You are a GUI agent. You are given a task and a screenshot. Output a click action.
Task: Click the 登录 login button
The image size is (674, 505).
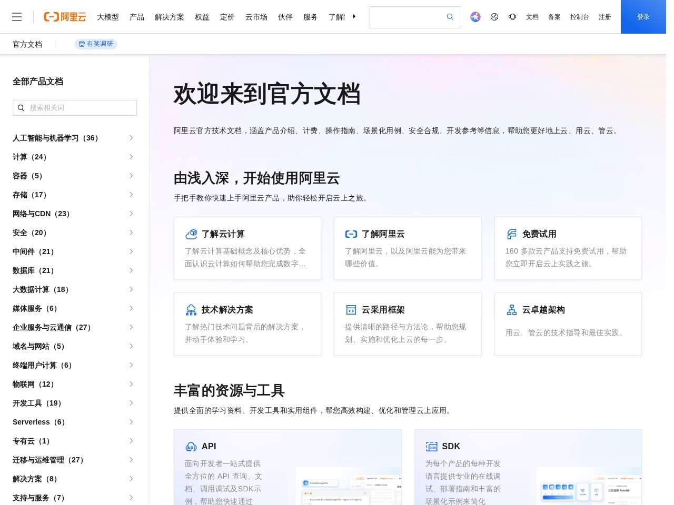pyautogui.click(x=643, y=17)
